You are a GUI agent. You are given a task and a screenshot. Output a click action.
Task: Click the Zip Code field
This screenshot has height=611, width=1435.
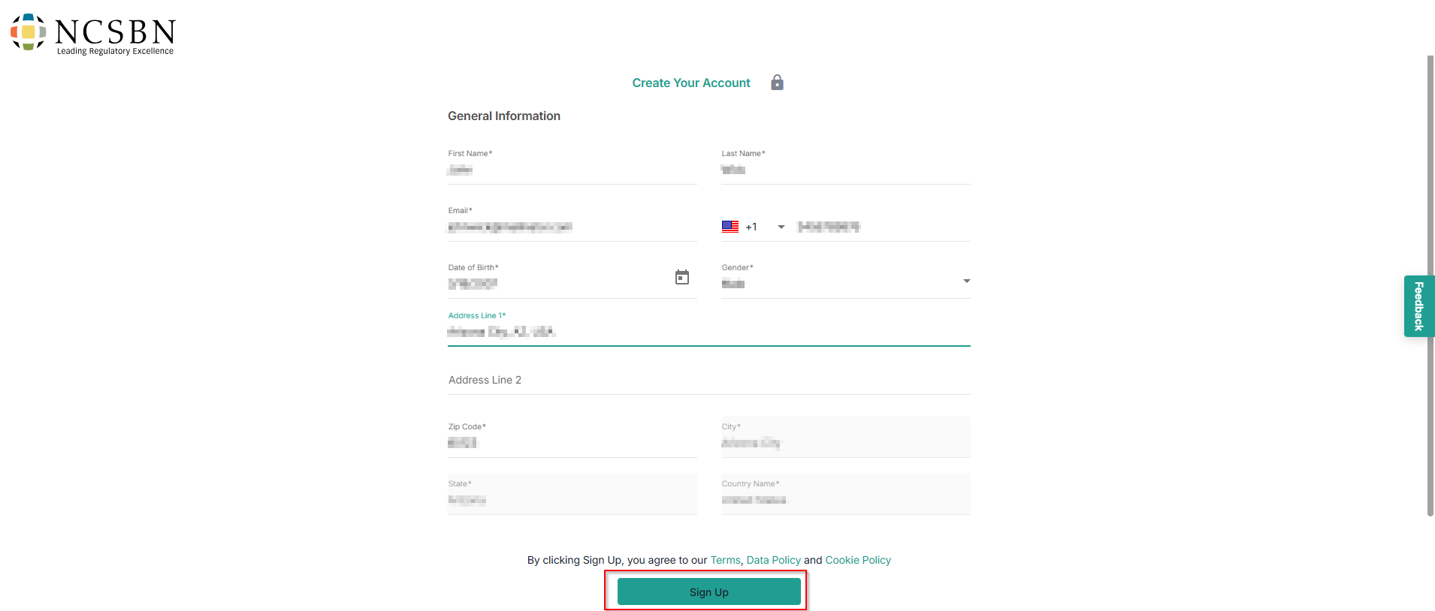click(571, 443)
